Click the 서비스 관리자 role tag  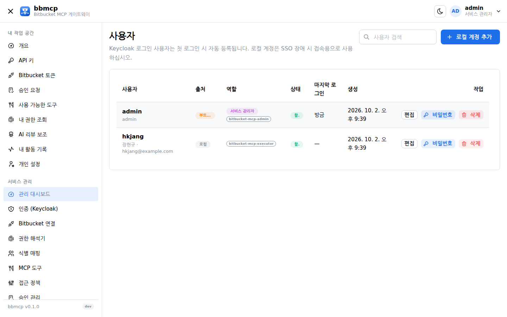[242, 111]
